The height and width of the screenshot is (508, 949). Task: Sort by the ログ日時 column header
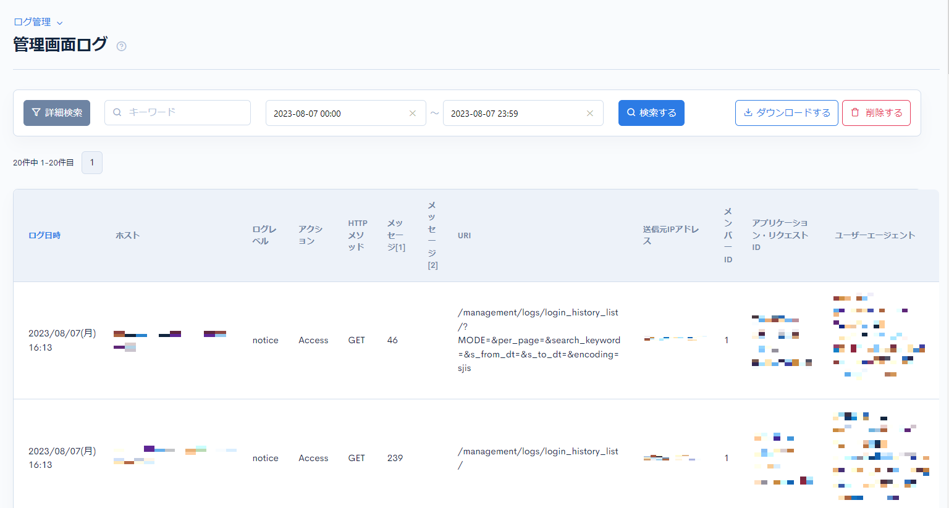pyautogui.click(x=44, y=235)
